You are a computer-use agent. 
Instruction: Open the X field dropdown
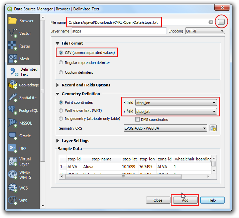coord(176,103)
